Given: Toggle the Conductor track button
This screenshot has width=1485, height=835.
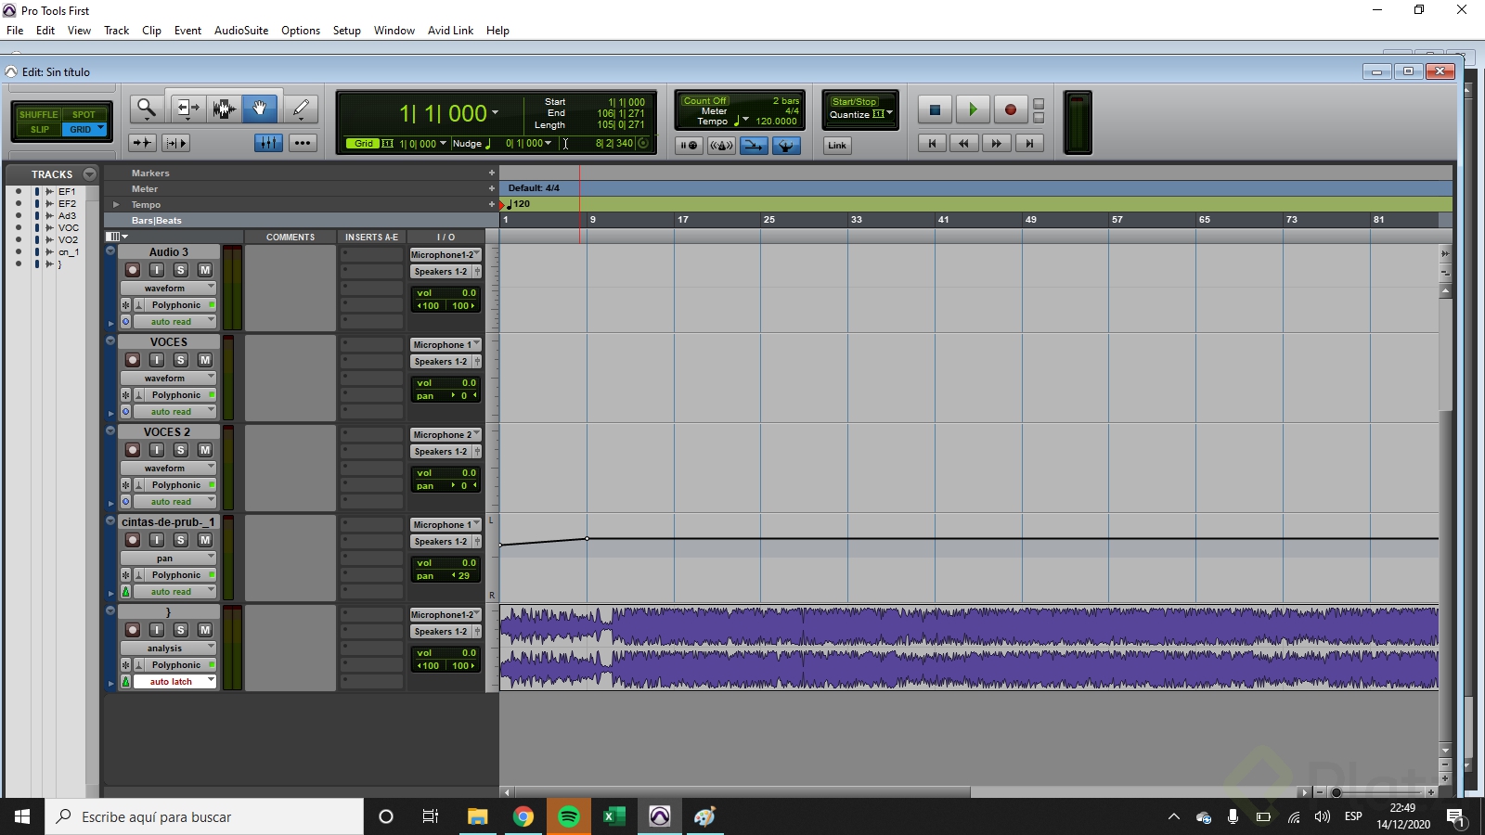Looking at the screenshot, I should [x=786, y=145].
